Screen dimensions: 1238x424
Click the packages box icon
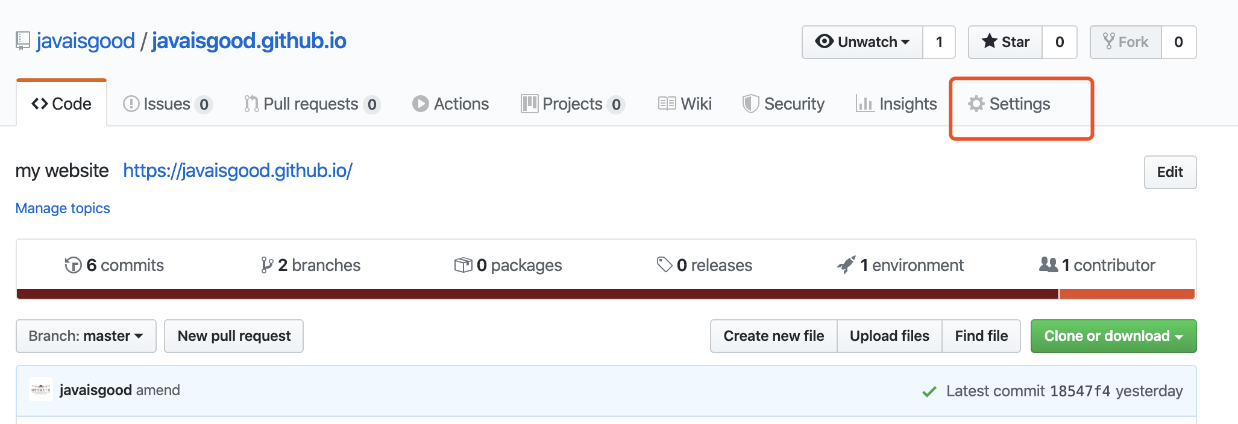coord(463,265)
